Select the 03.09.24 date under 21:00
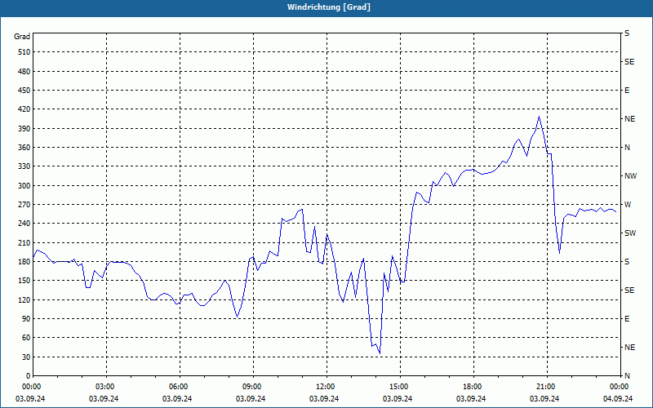This screenshot has height=408, width=653. [544, 399]
